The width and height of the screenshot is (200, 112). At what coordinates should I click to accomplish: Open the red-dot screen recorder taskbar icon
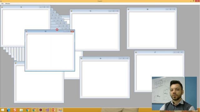click(x=41, y=110)
